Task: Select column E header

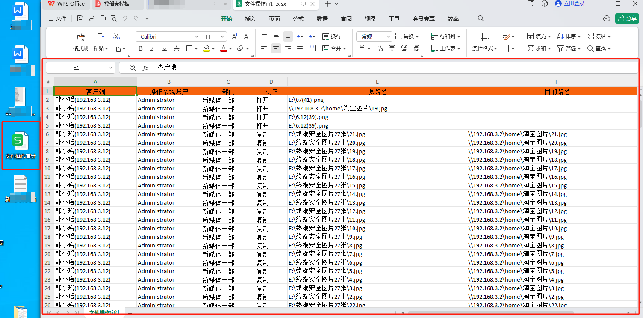Action: click(377, 82)
